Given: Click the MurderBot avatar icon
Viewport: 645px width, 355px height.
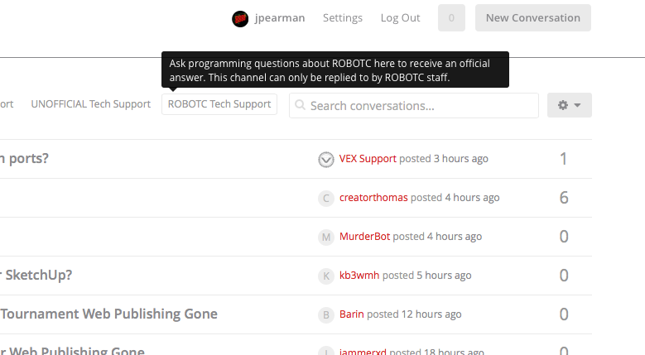Looking at the screenshot, I should coord(326,237).
